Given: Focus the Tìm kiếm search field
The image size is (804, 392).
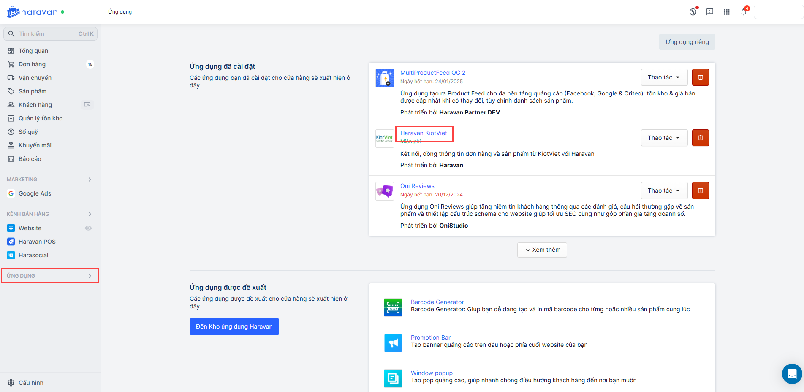Looking at the screenshot, I should (x=46, y=34).
